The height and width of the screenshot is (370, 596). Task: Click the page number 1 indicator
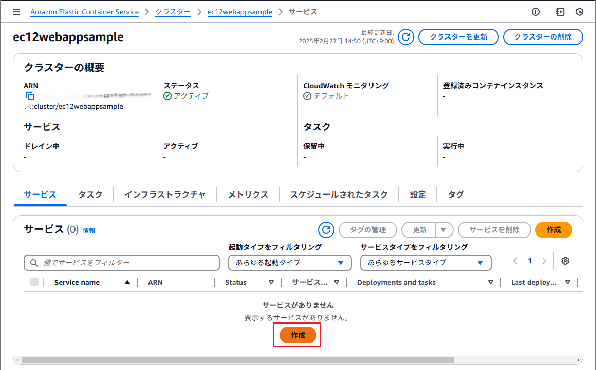[530, 261]
